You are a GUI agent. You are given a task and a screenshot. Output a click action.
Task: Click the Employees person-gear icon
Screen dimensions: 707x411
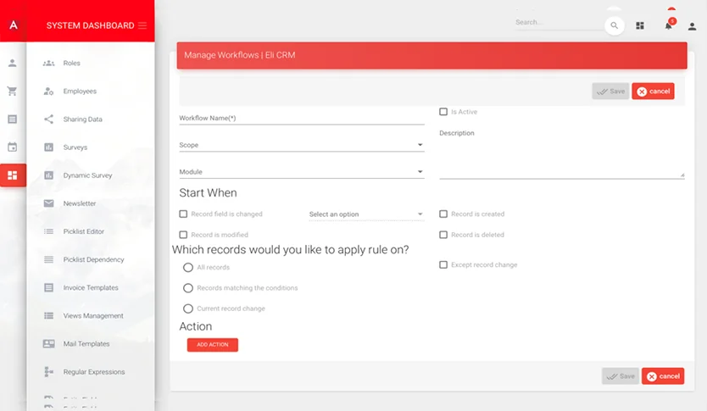pos(48,91)
